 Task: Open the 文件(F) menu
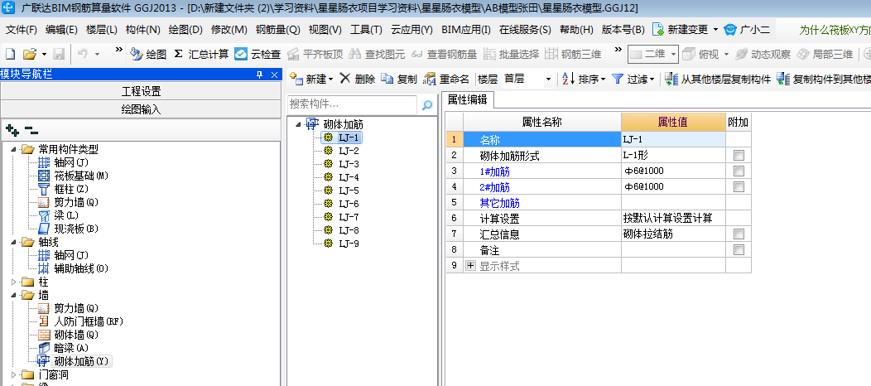click(21, 30)
